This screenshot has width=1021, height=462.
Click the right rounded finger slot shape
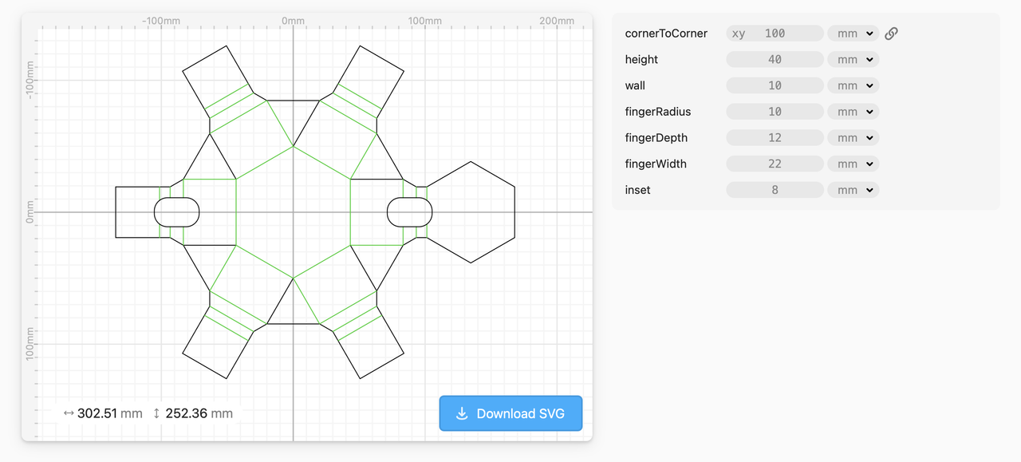(x=410, y=212)
